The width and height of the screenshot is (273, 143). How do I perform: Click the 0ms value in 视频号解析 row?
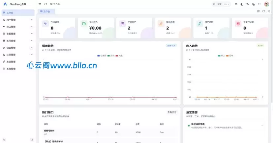tap(162, 132)
